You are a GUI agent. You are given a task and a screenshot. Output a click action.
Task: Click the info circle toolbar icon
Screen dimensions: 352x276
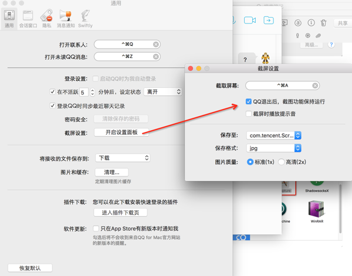[x=311, y=23]
